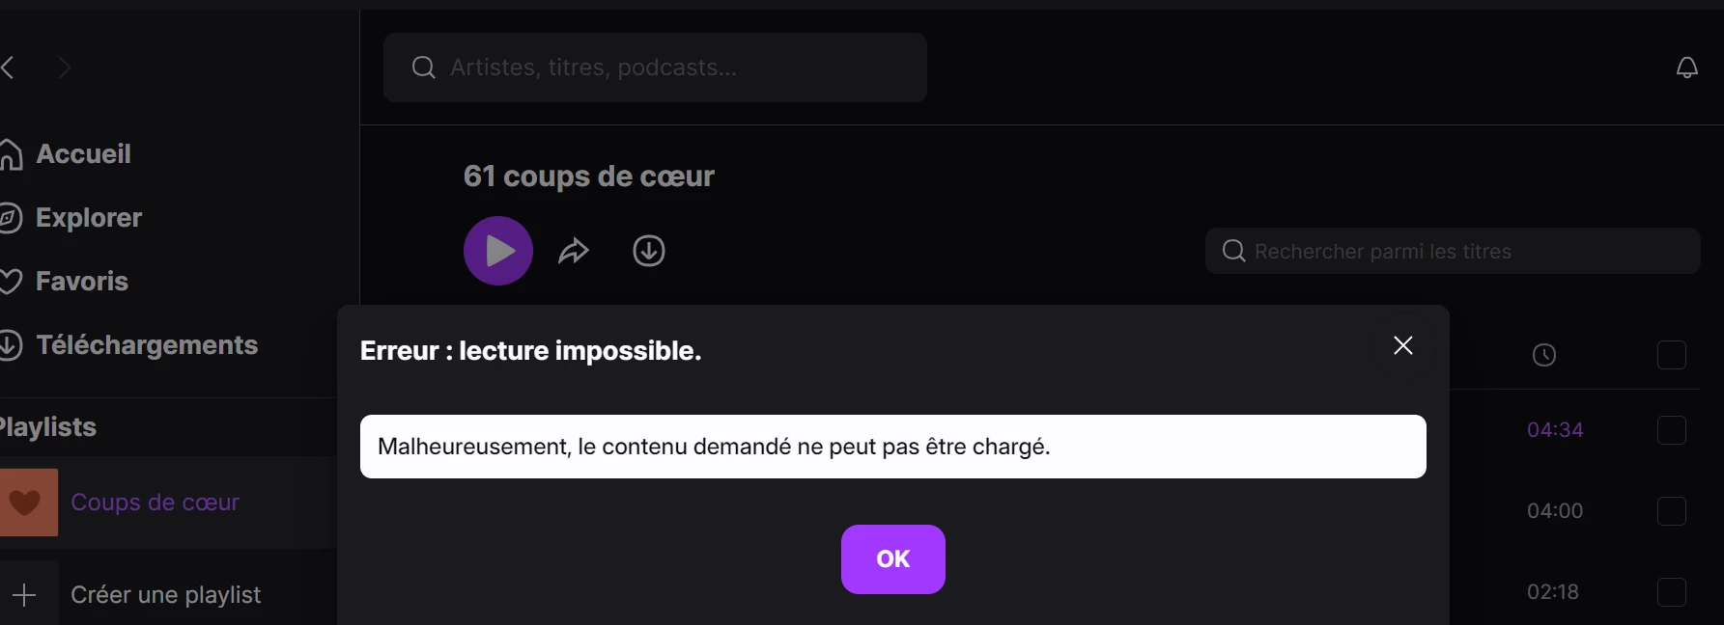
Task: Check the box for the 04:34 track
Action: click(1672, 430)
